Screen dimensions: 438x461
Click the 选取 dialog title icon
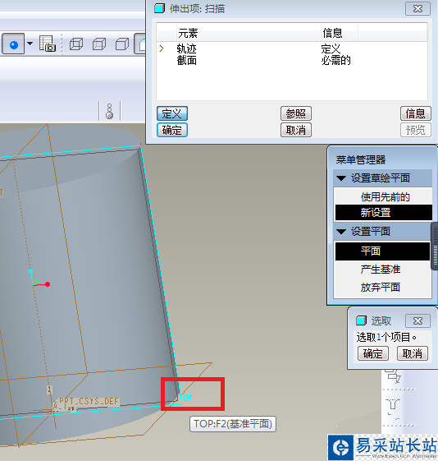click(x=361, y=320)
